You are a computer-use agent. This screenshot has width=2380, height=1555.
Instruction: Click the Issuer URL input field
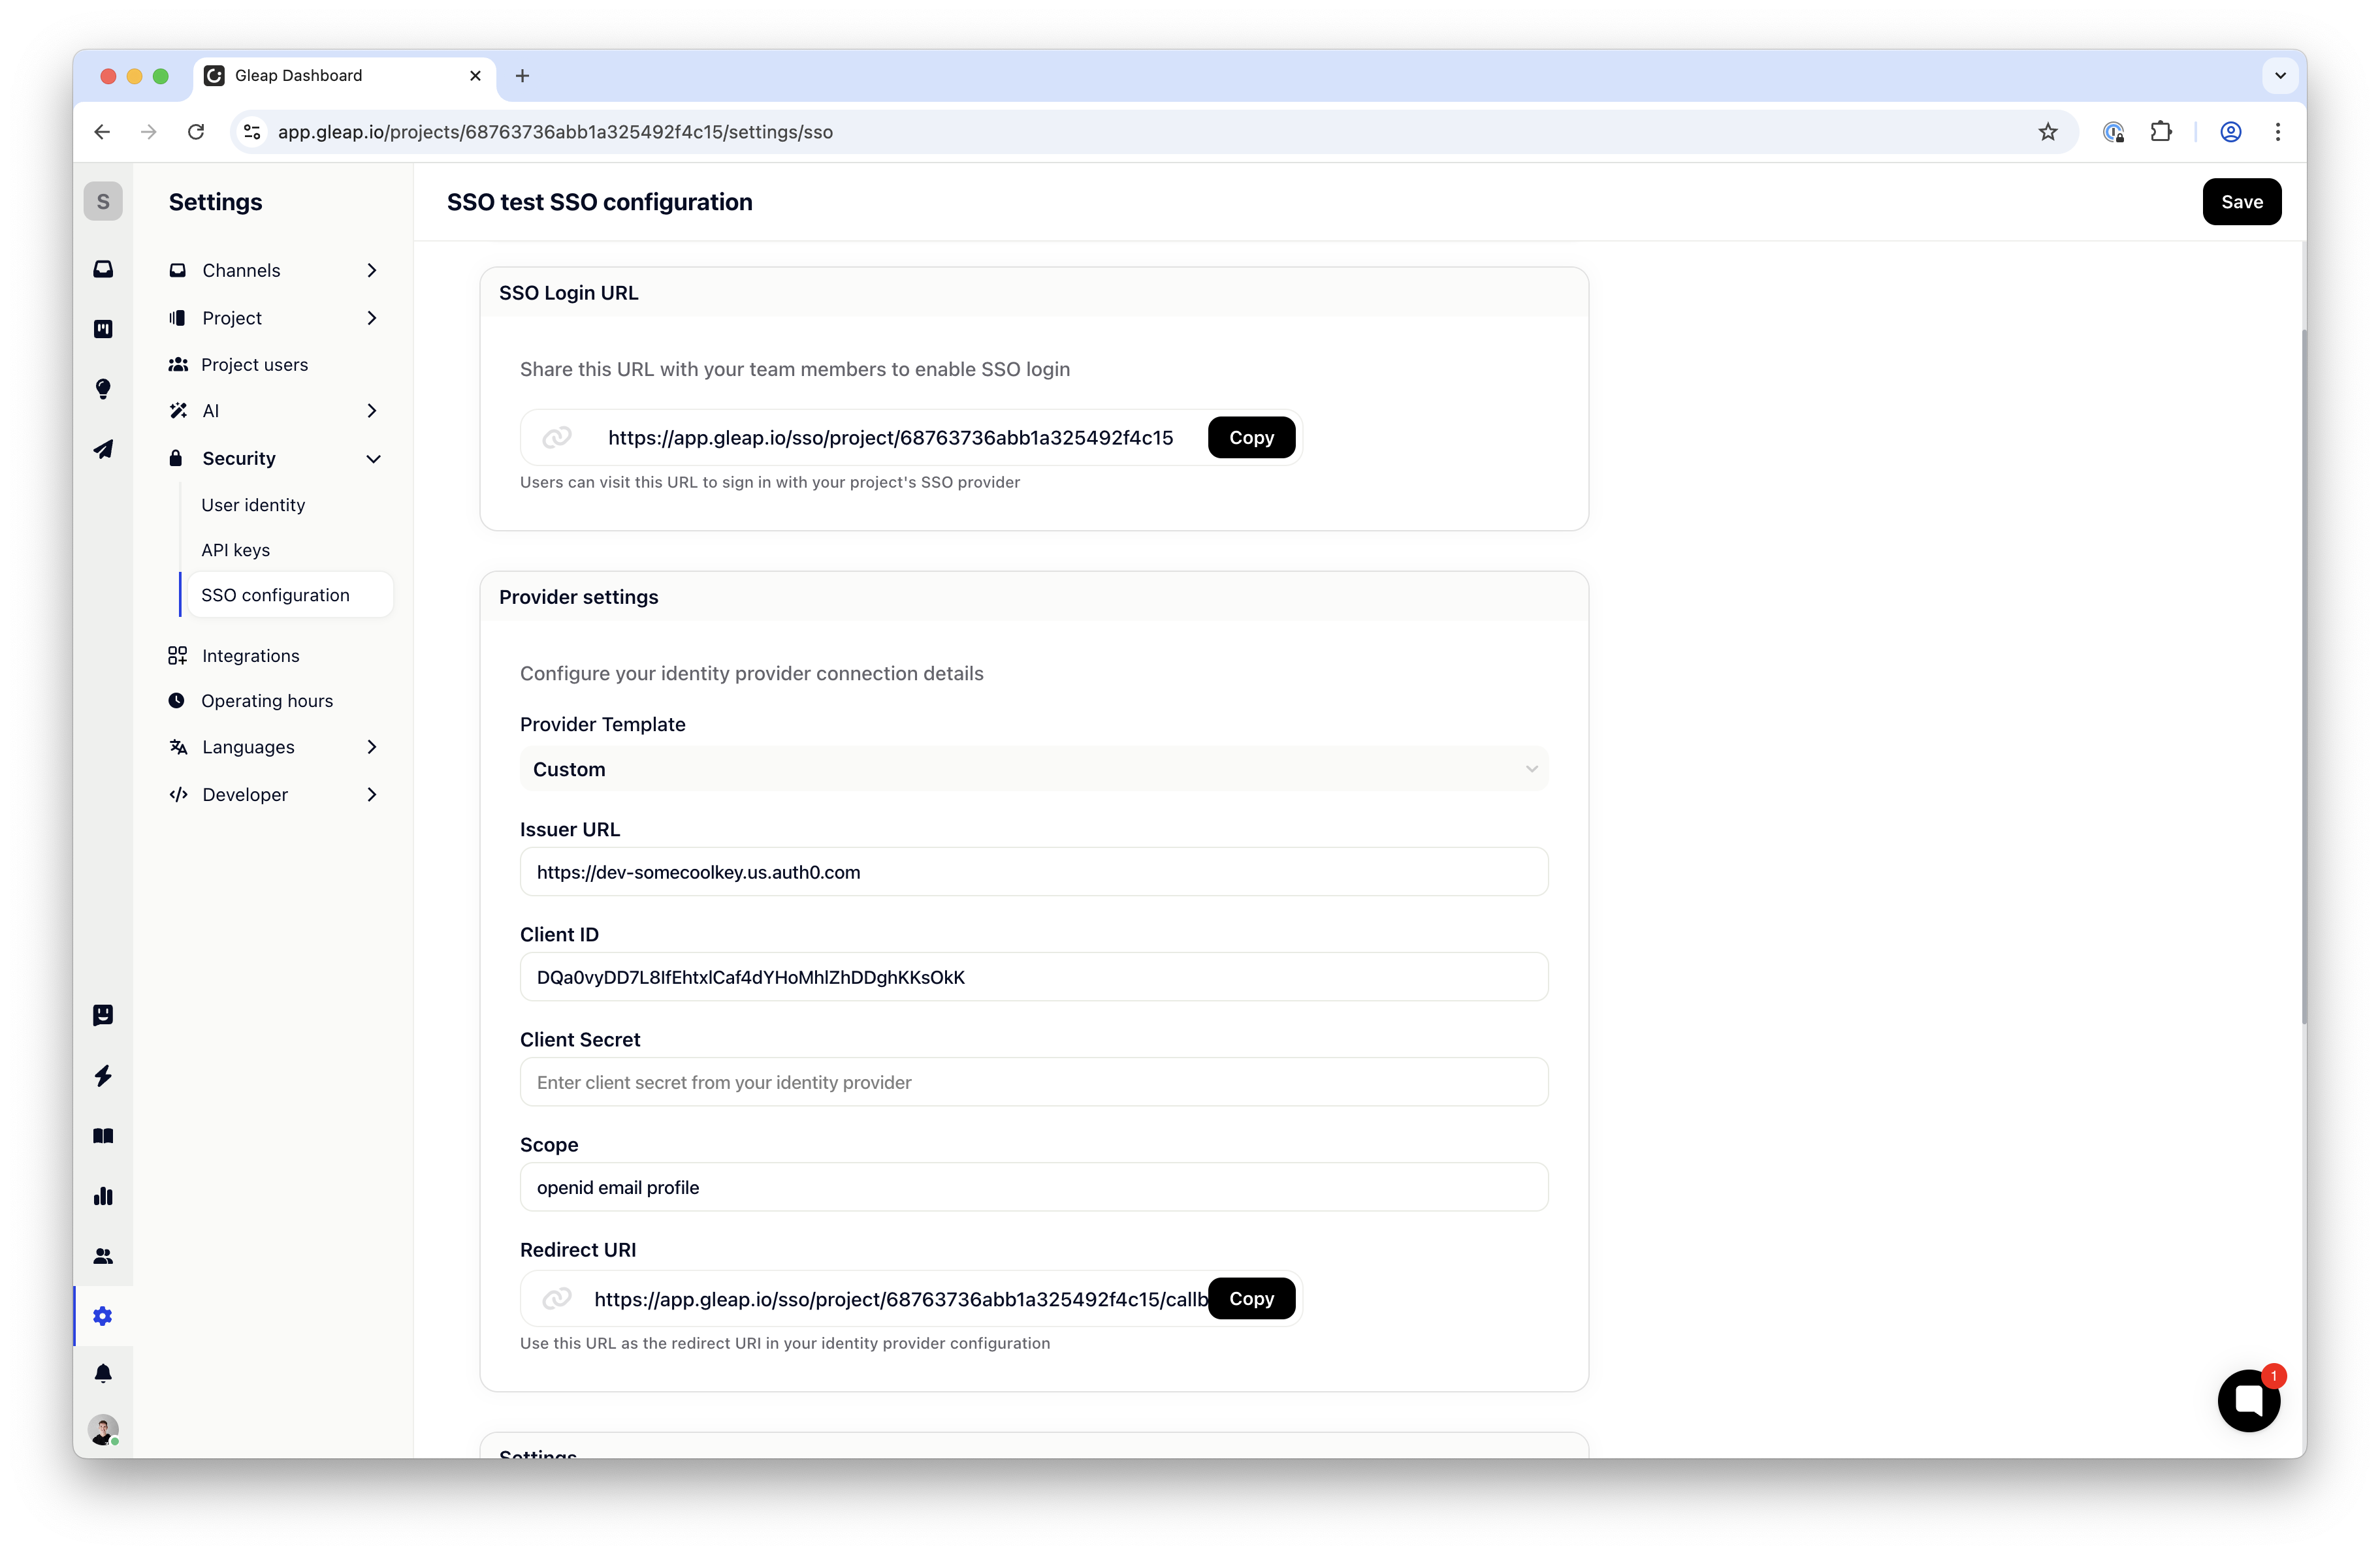pos(1034,872)
